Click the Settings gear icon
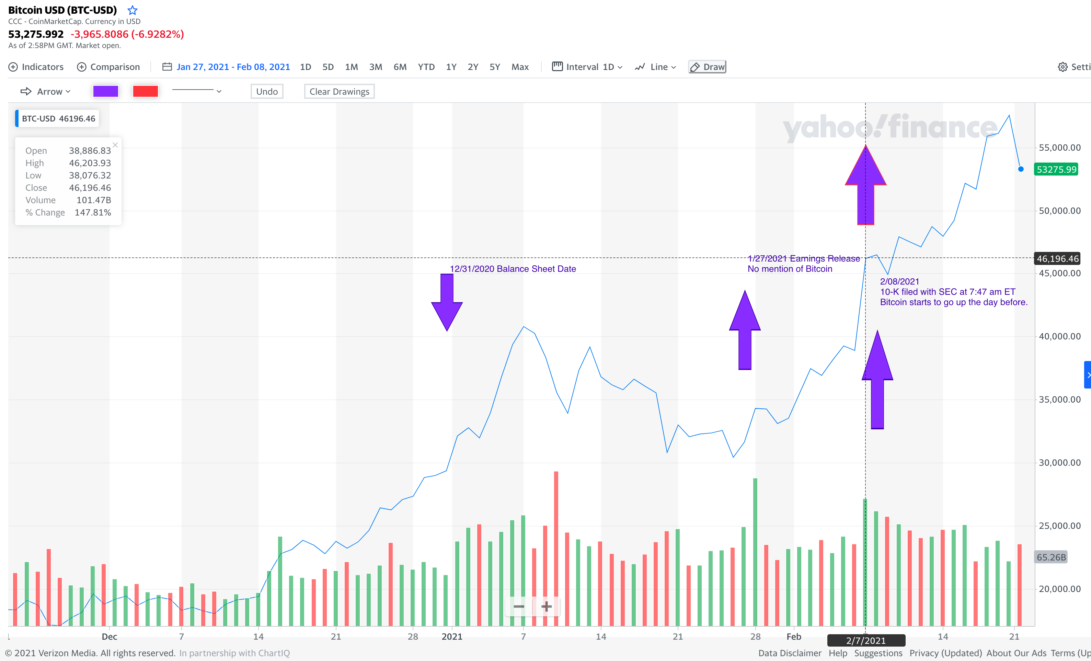Image resolution: width=1091 pixels, height=661 pixels. (1063, 67)
